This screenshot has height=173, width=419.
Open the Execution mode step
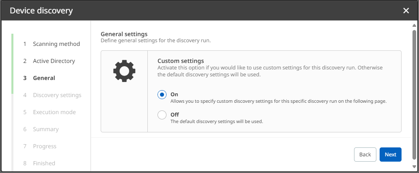[54, 112]
